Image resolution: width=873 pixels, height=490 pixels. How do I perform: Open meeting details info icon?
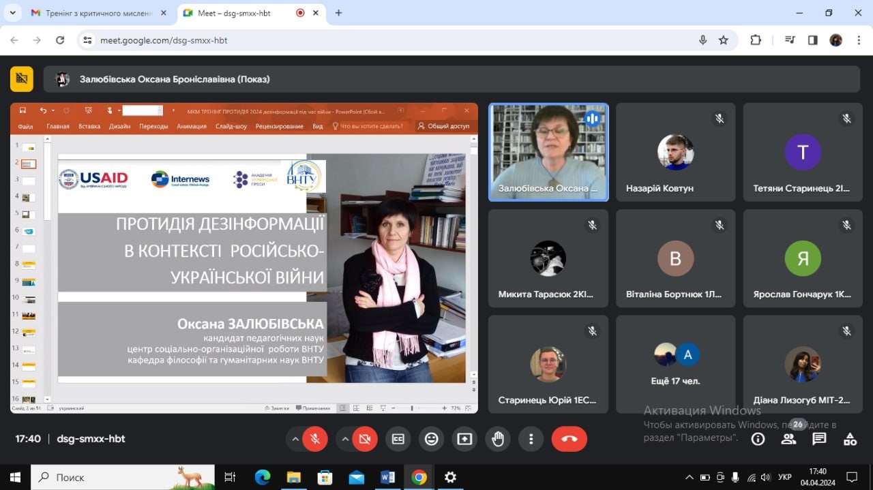point(758,439)
